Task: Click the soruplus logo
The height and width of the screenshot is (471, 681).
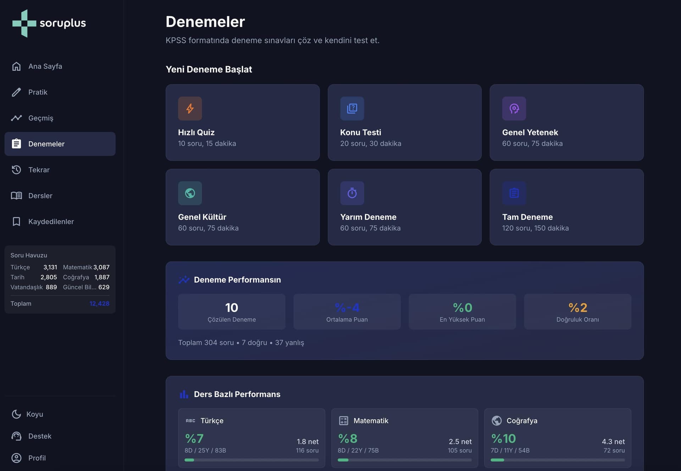Action: pos(49,23)
